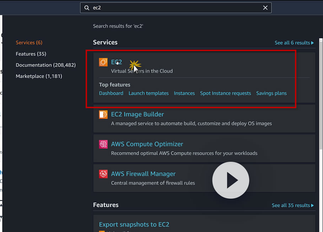This screenshot has width=323, height=232.
Task: Filter by Features (35)
Action: point(31,54)
